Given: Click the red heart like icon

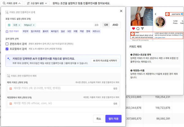Looking at the screenshot, I should click(x=133, y=28).
